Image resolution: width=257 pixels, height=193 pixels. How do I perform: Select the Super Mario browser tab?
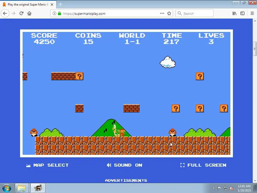(x=28, y=5)
